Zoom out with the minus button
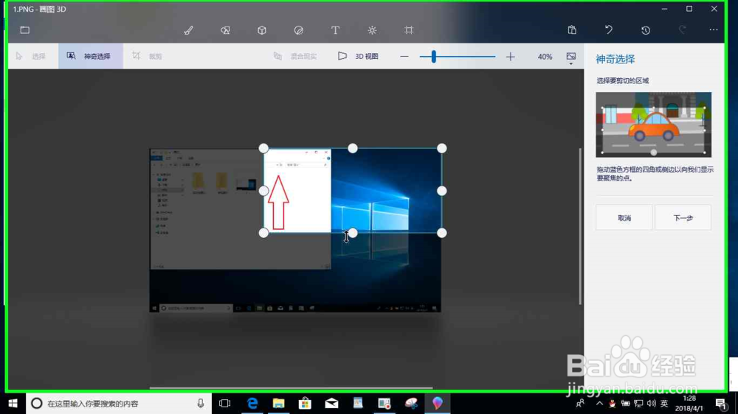Image resolution: width=738 pixels, height=414 pixels. coord(404,57)
